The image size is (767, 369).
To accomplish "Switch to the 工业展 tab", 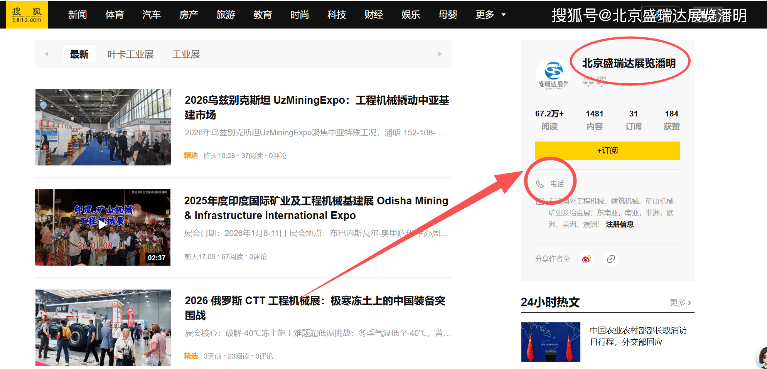I will (186, 54).
